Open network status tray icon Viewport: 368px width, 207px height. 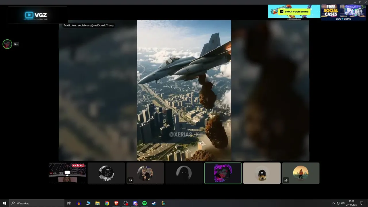coord(338,203)
